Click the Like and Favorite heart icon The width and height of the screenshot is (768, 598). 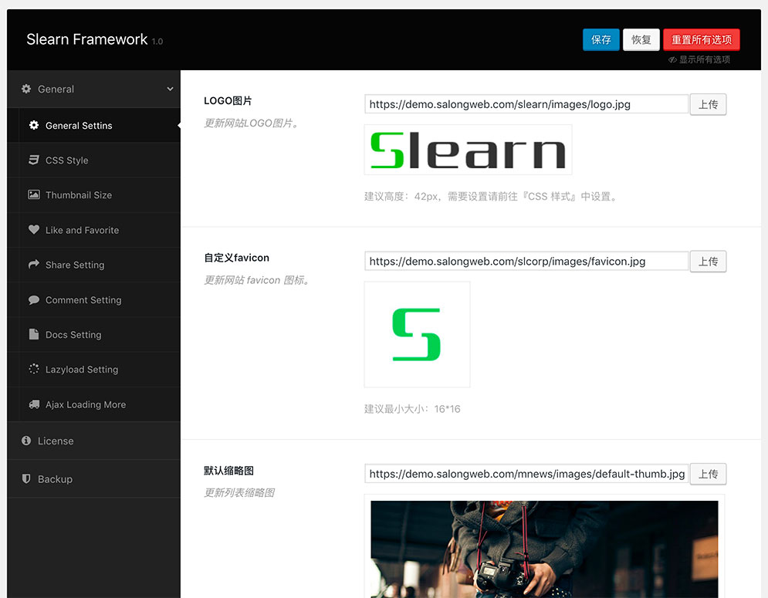tap(34, 229)
